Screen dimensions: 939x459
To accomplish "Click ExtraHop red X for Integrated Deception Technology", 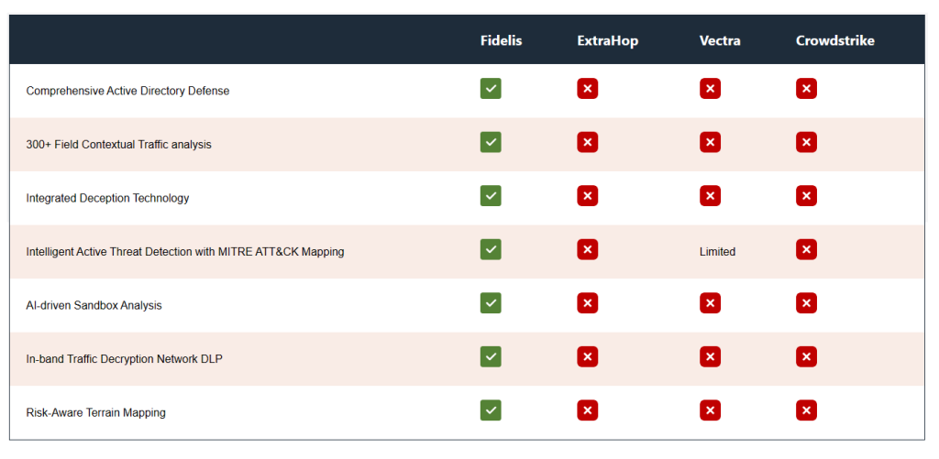I will [x=587, y=196].
